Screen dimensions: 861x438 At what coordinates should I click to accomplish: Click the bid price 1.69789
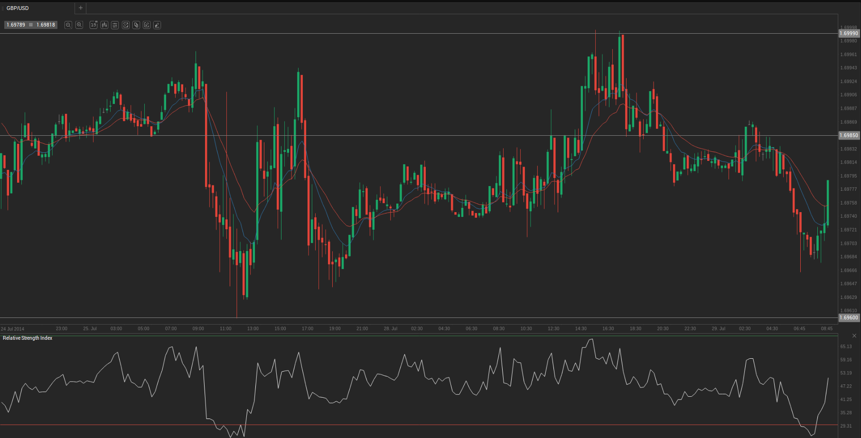pos(16,25)
